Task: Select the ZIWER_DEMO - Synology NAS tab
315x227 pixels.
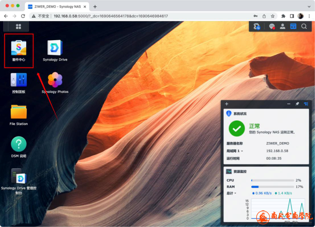Action: pyautogui.click(x=57, y=6)
